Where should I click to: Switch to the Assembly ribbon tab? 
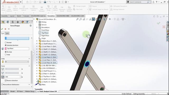(x=4, y=16)
